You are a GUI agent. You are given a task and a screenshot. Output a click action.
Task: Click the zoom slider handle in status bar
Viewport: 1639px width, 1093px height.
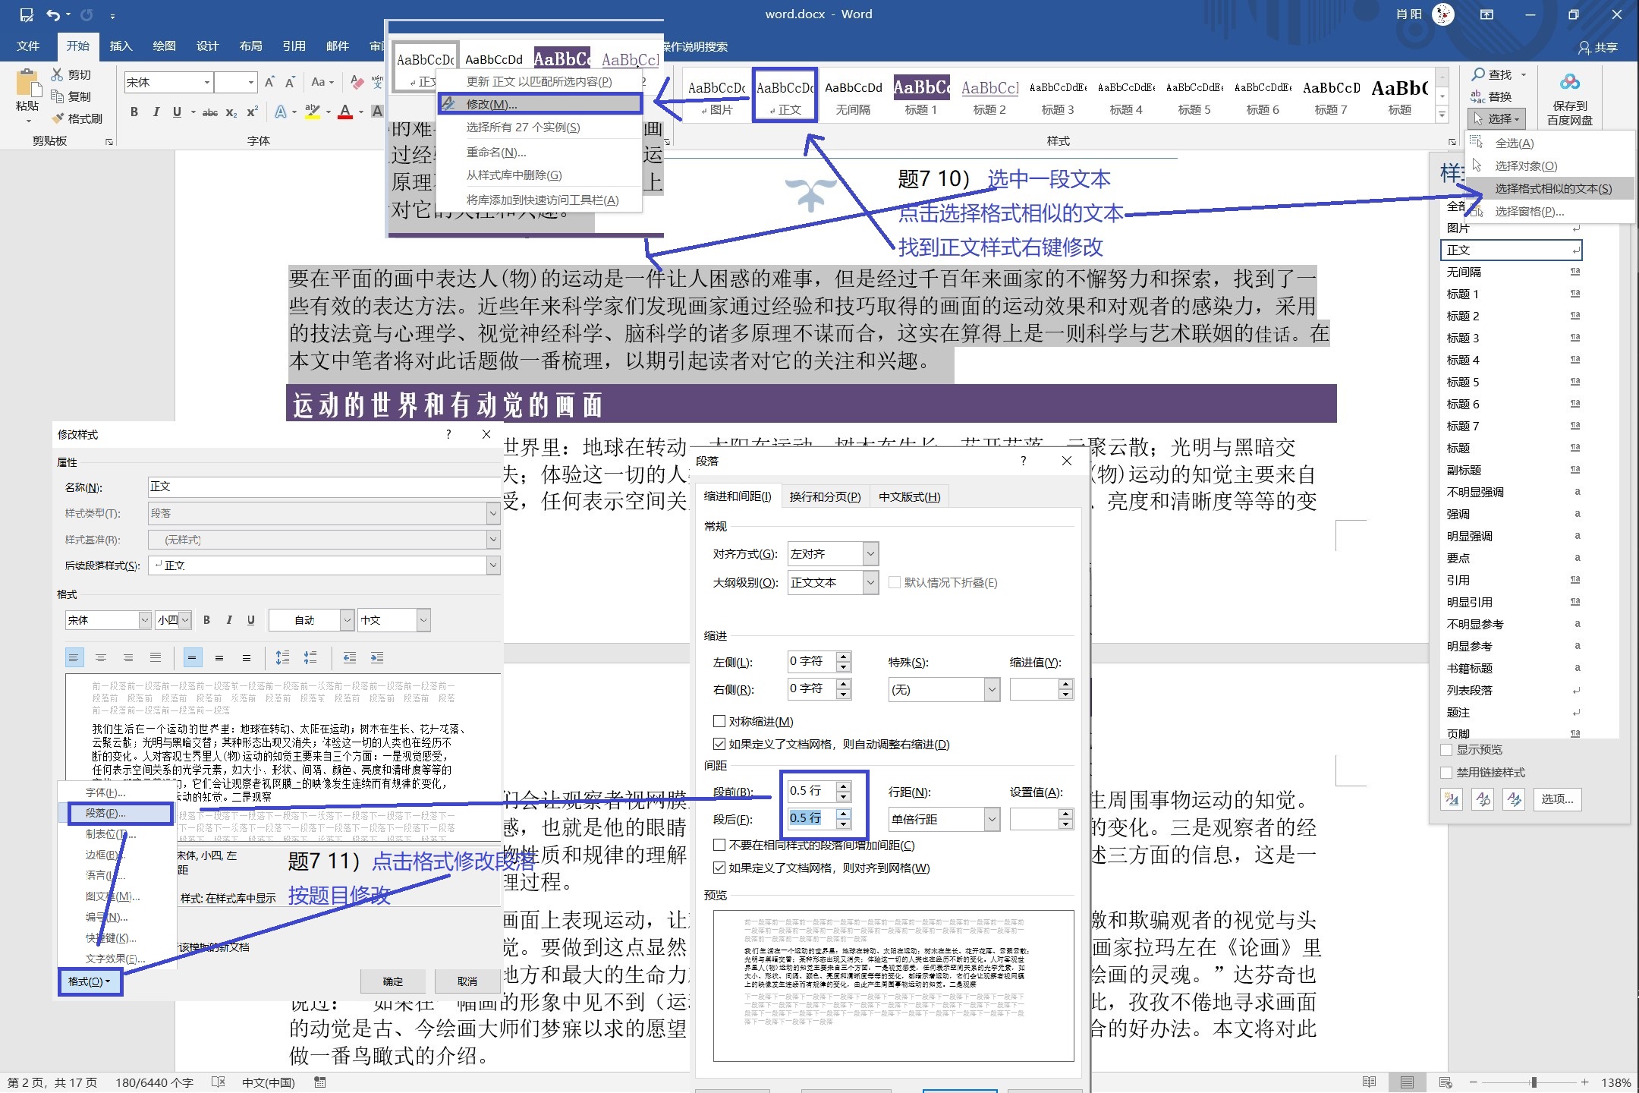(x=1534, y=1082)
